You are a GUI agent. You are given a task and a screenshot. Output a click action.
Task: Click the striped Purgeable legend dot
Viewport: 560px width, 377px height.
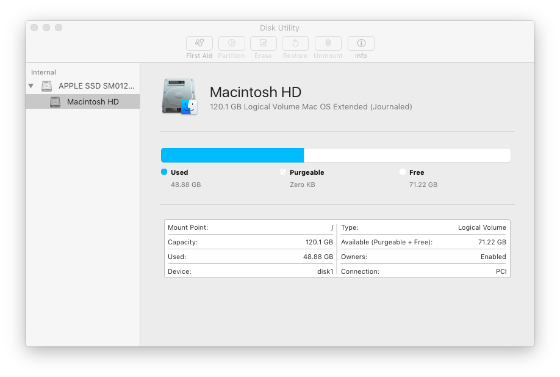[283, 172]
